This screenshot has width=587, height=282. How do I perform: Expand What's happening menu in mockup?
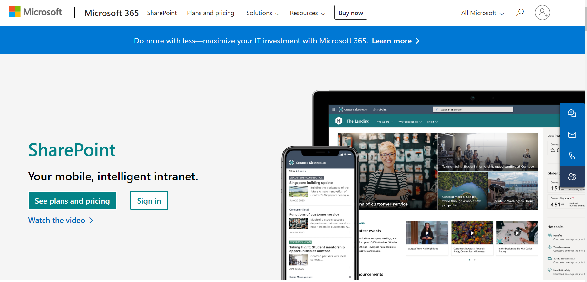[410, 122]
